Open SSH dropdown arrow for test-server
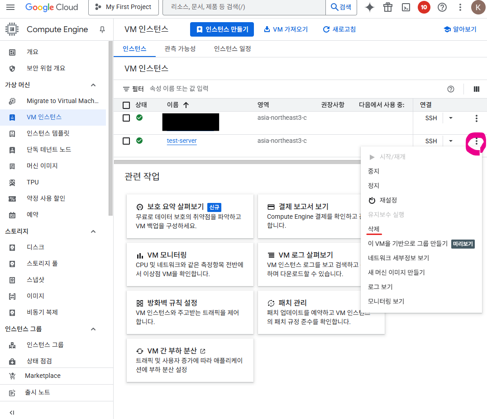The width and height of the screenshot is (487, 419). click(x=451, y=141)
